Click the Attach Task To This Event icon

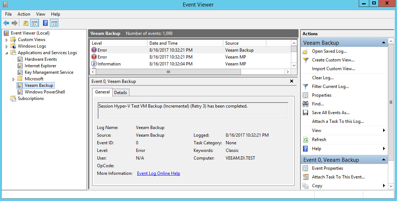[x=305, y=177]
